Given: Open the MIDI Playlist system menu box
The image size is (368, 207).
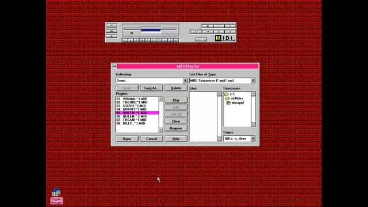Looking at the screenshot, I should coord(114,66).
